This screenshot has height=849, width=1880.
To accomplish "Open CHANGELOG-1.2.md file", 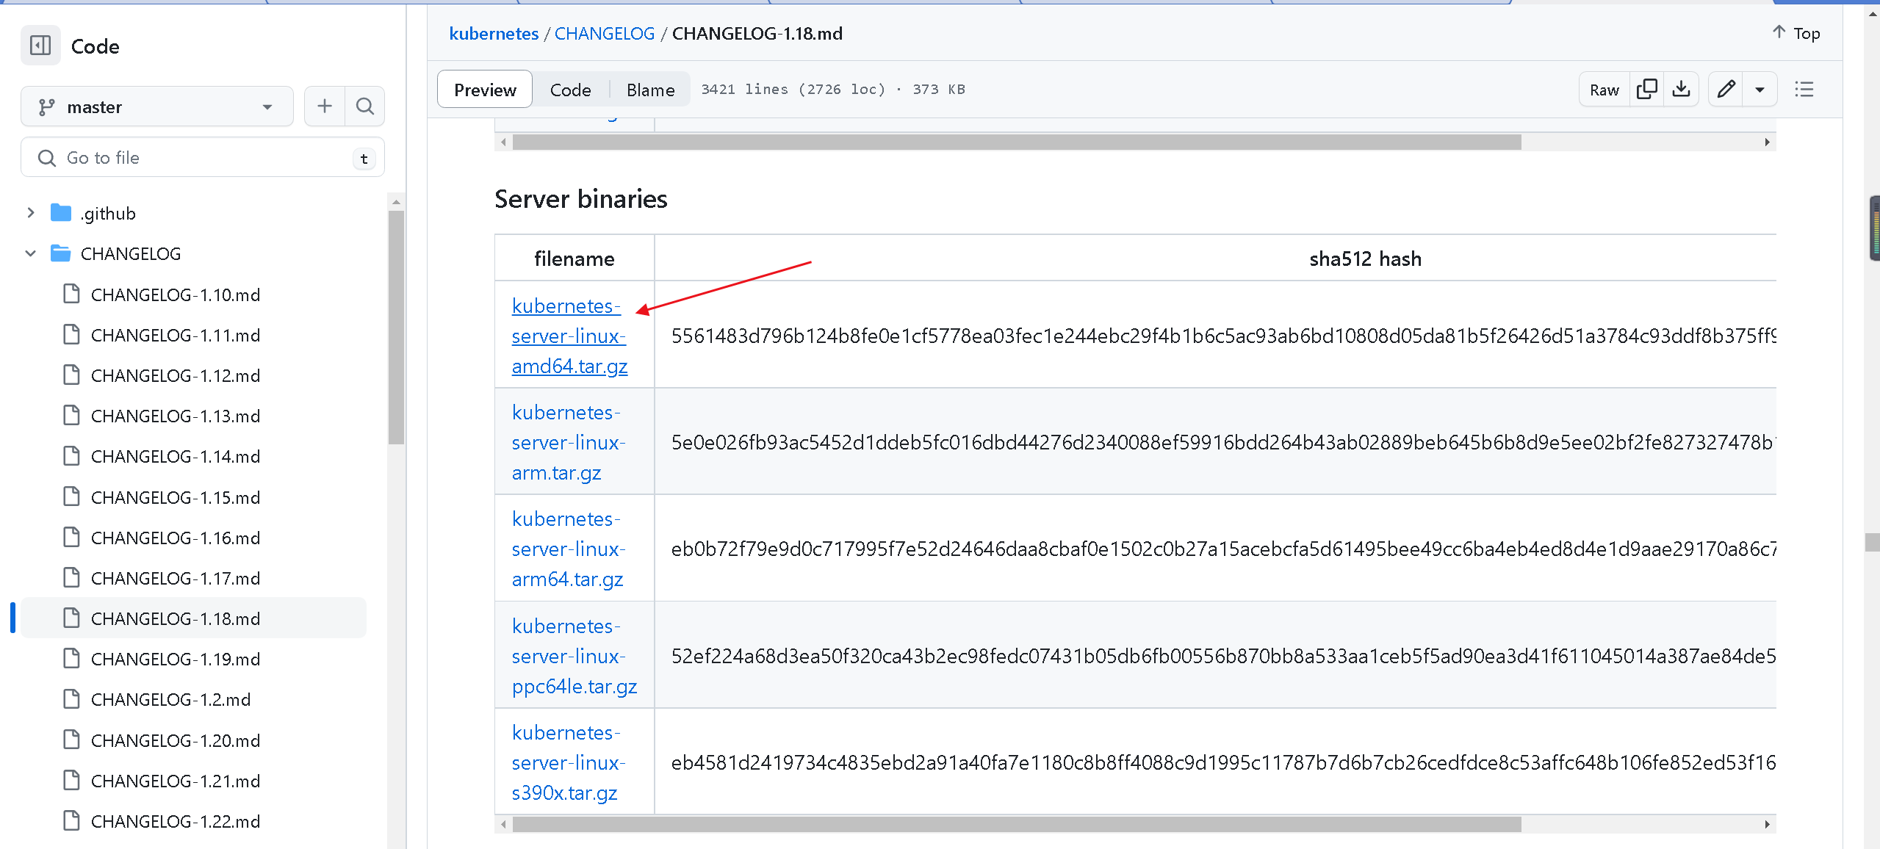I will (170, 699).
